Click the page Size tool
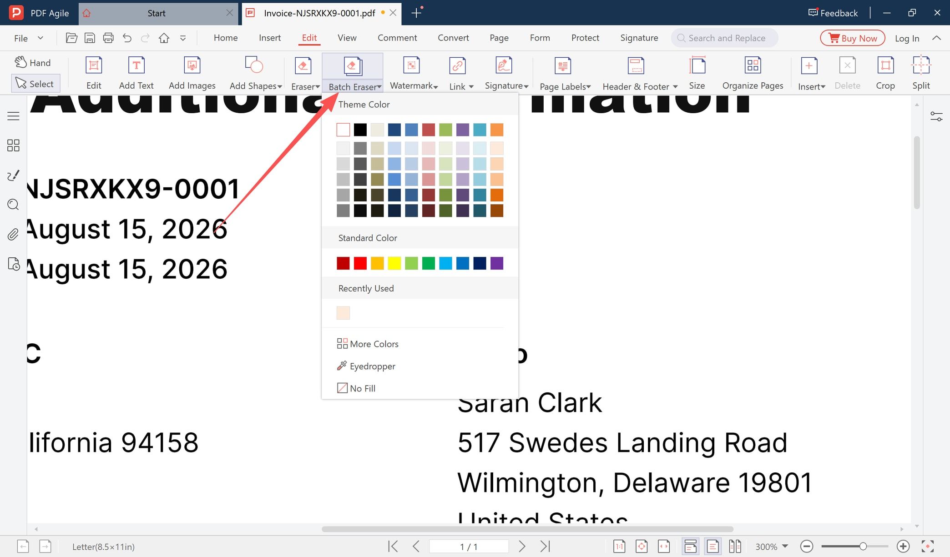Screen dimensions: 950x557 pos(697,73)
